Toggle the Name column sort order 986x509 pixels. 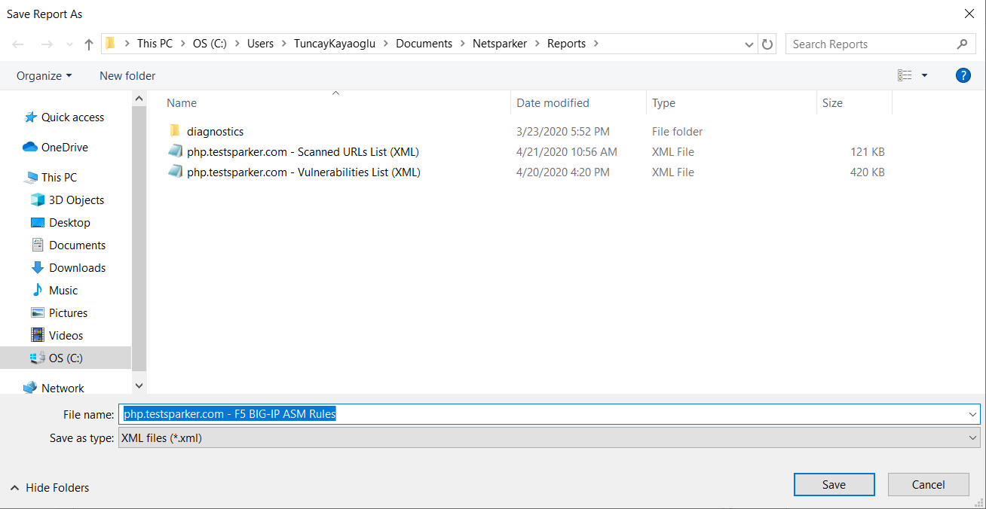pyautogui.click(x=181, y=102)
